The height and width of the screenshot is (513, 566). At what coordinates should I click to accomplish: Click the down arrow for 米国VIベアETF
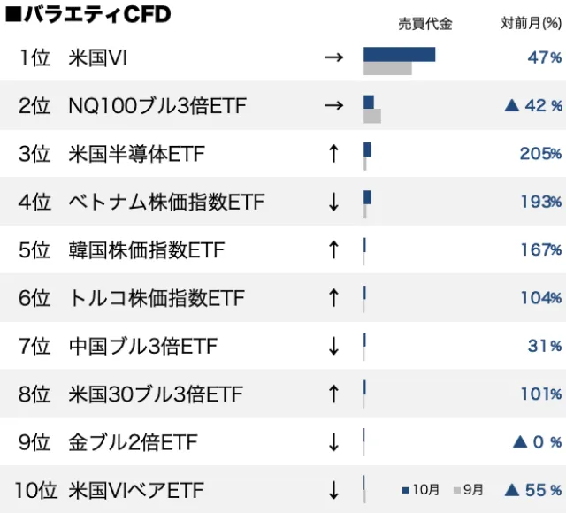333,489
